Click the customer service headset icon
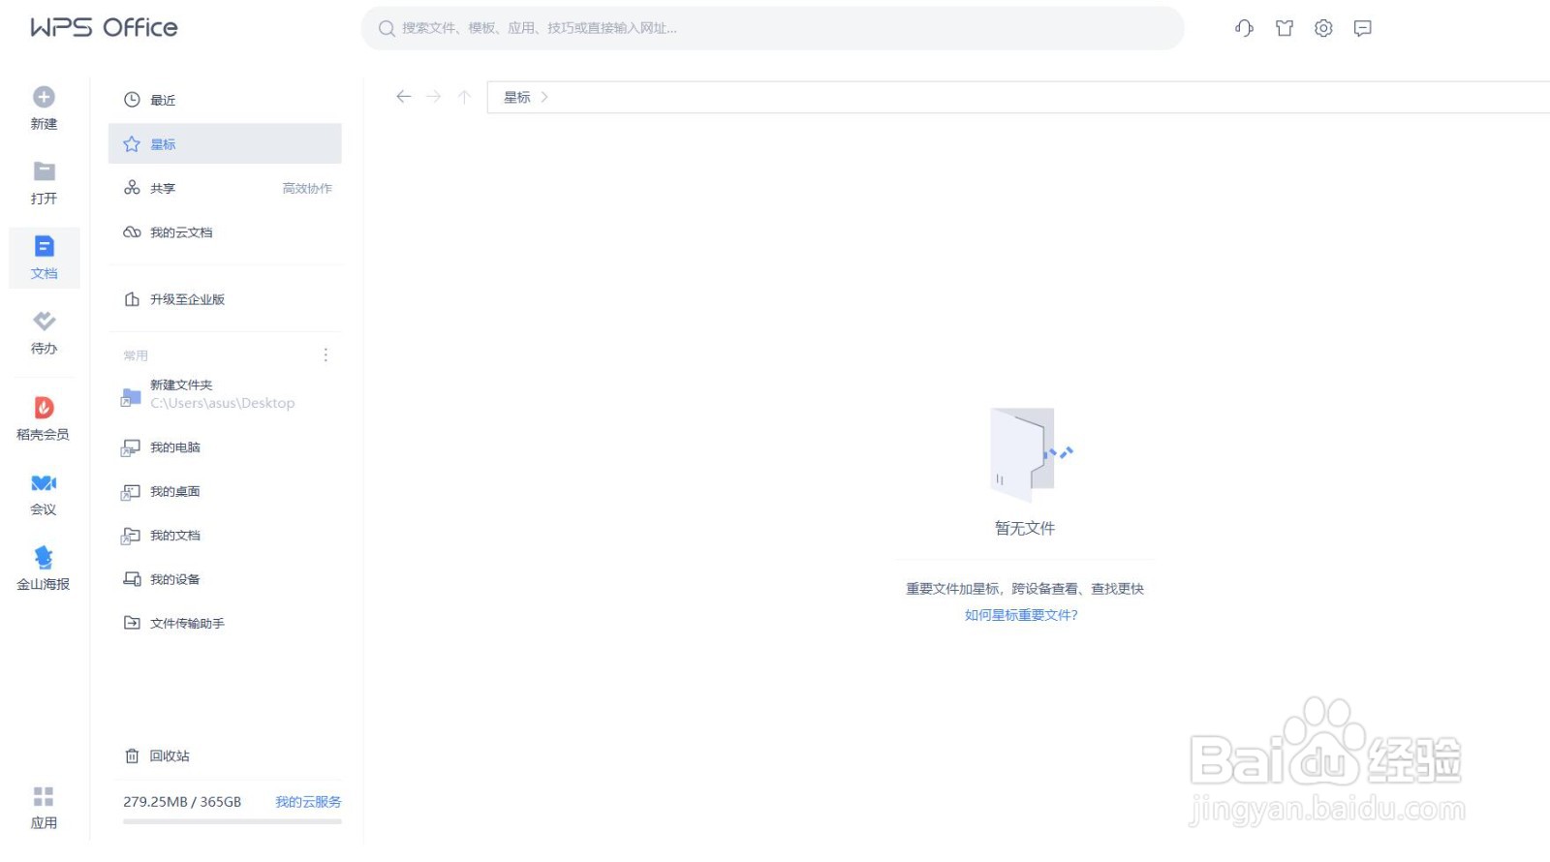The width and height of the screenshot is (1550, 862). (1245, 28)
